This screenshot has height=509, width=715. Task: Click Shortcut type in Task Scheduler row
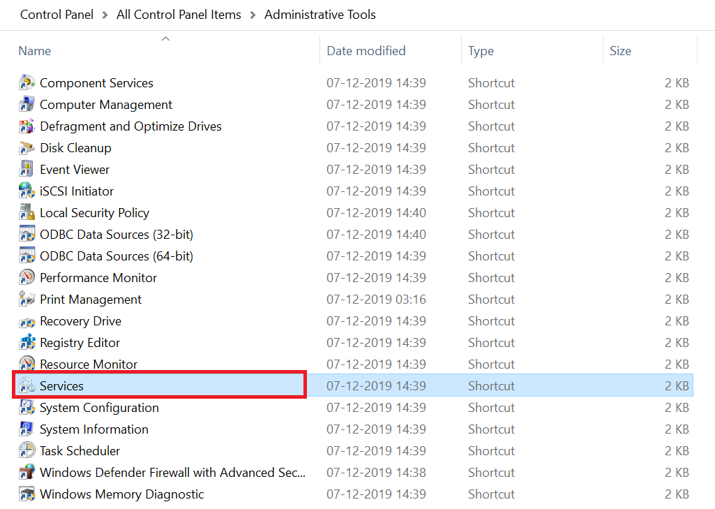pyautogui.click(x=491, y=451)
